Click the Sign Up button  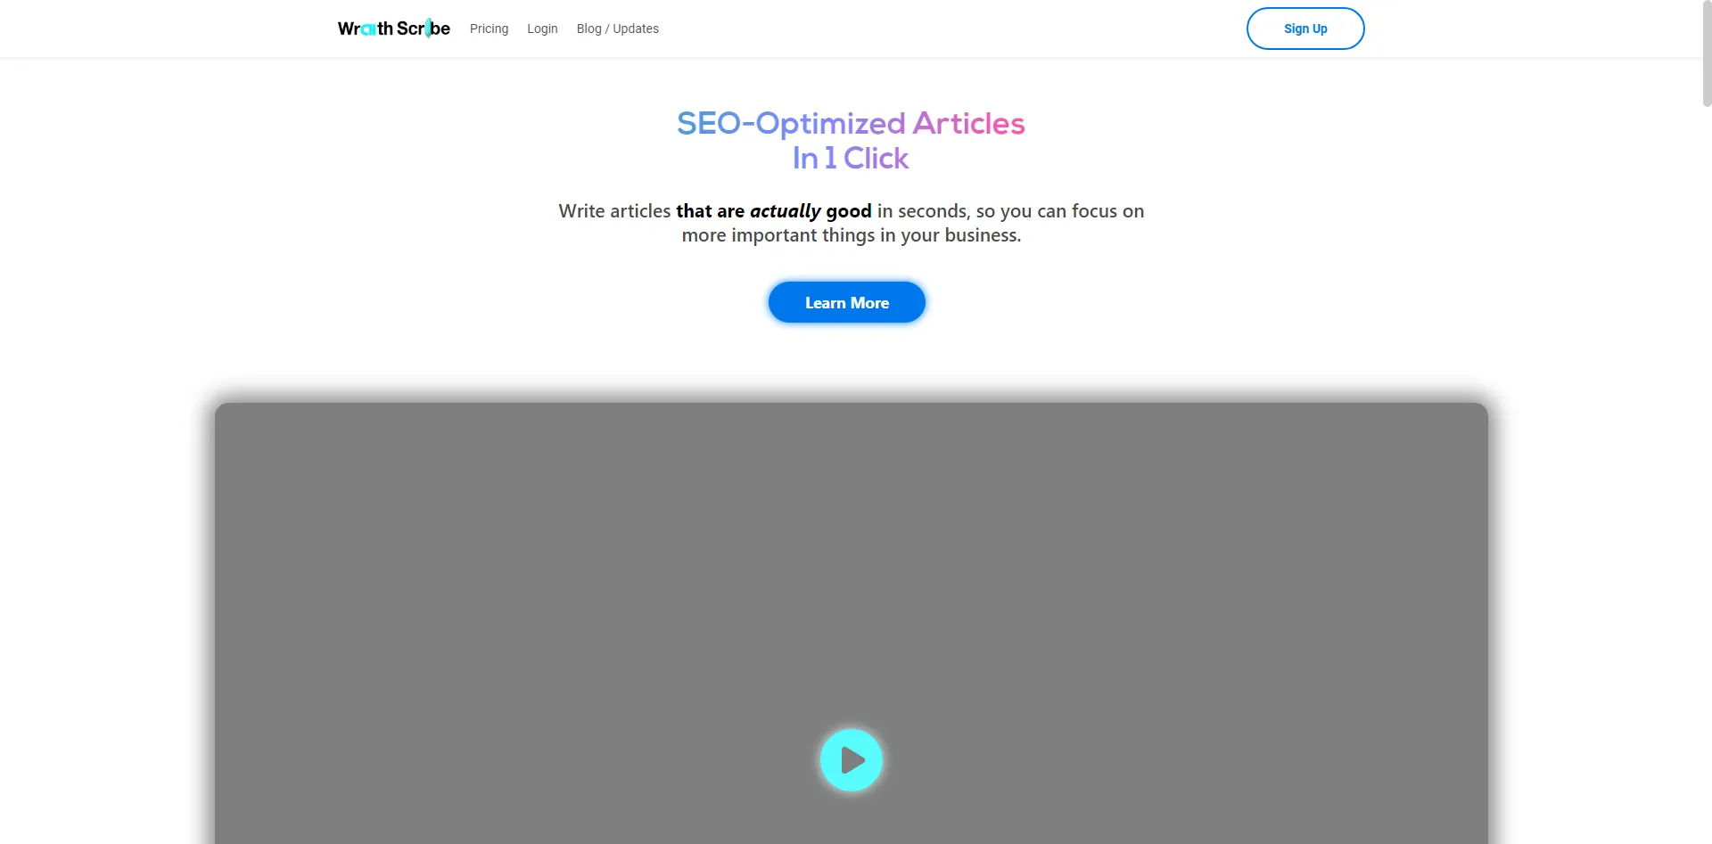[x=1305, y=29]
